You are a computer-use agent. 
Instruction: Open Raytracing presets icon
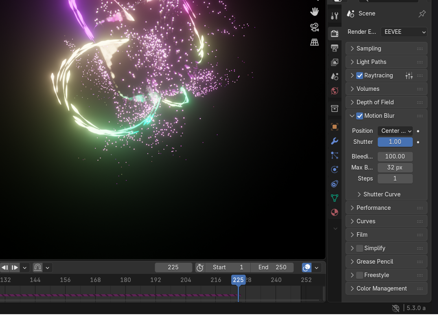[409, 75]
